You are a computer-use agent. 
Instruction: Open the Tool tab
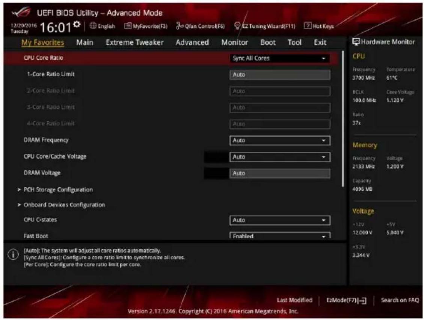(294, 42)
